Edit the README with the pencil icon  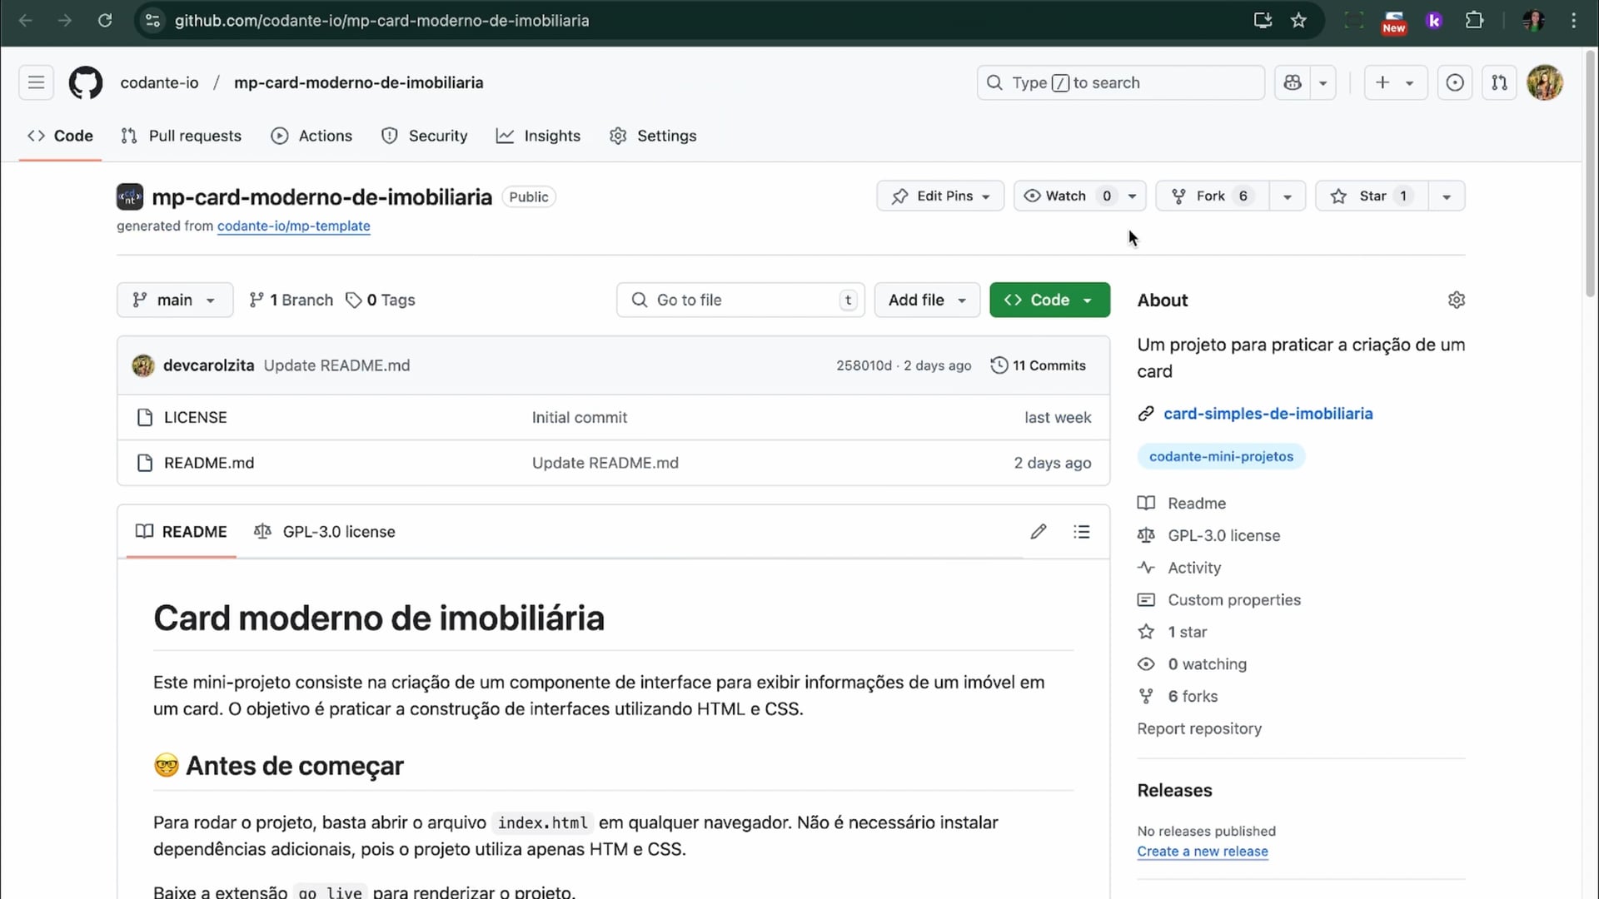point(1038,532)
